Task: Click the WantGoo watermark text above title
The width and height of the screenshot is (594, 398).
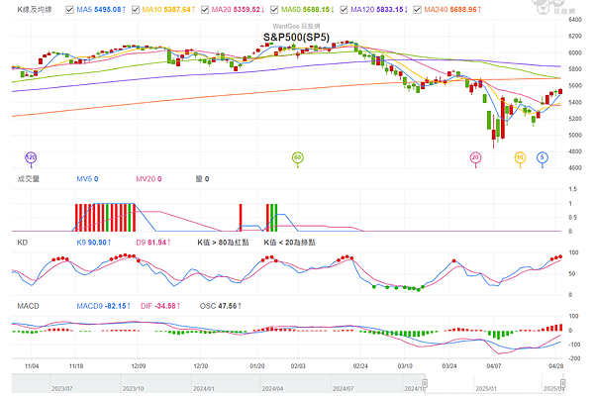Action: 296,26
